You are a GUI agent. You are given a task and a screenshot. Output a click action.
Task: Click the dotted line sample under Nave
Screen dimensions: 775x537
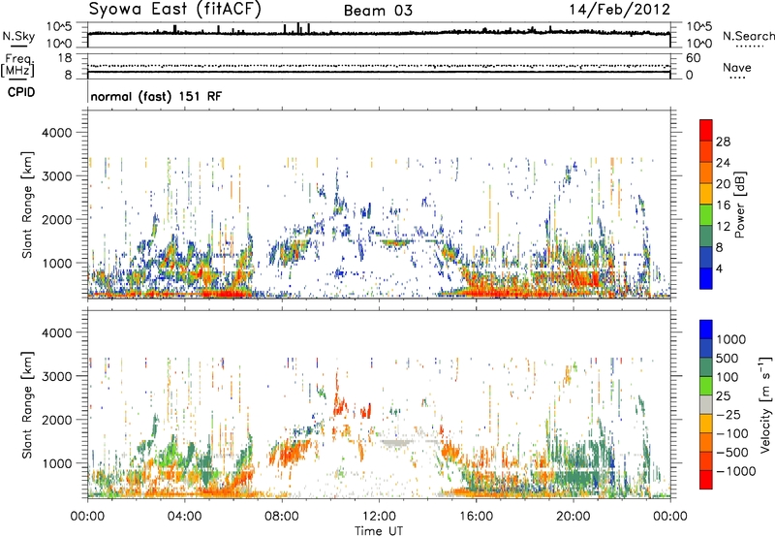click(x=737, y=78)
